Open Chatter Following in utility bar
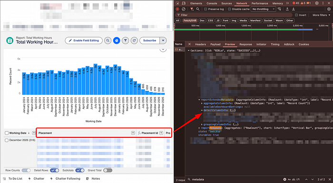This screenshot has height=183, width=333. coord(65,179)
